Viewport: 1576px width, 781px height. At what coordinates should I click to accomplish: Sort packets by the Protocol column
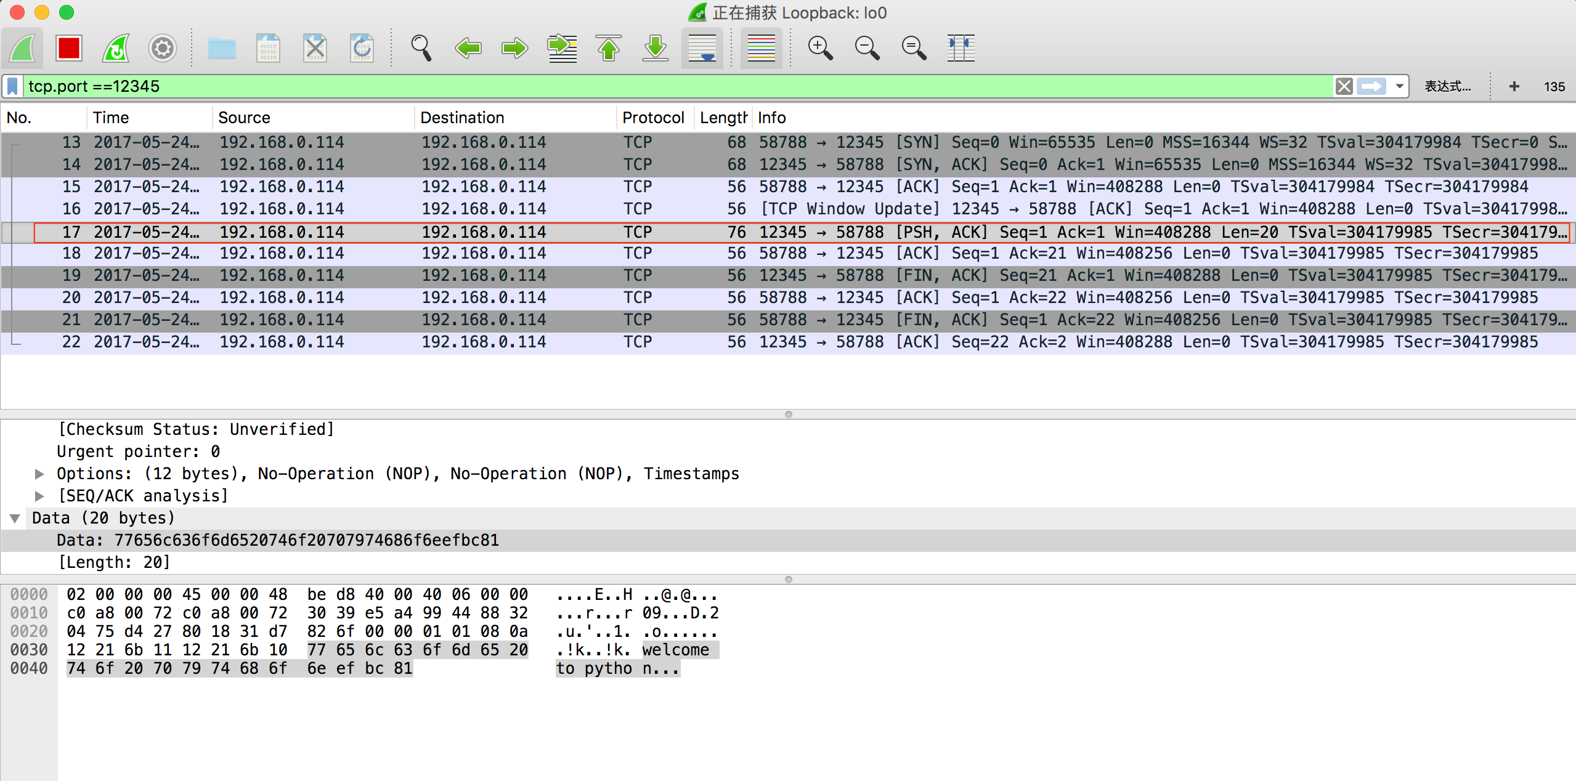[x=653, y=118]
